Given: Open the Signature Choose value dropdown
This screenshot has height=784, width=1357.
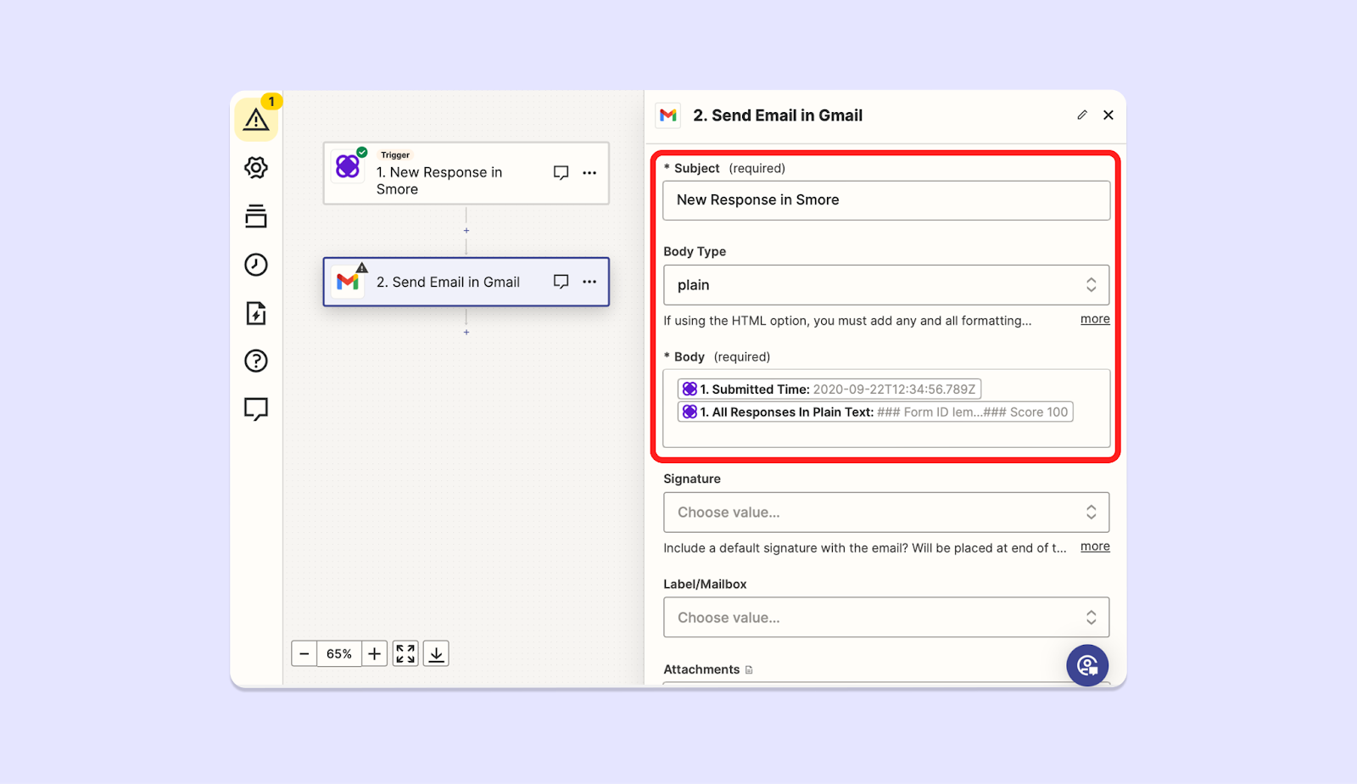Looking at the screenshot, I should (x=886, y=512).
